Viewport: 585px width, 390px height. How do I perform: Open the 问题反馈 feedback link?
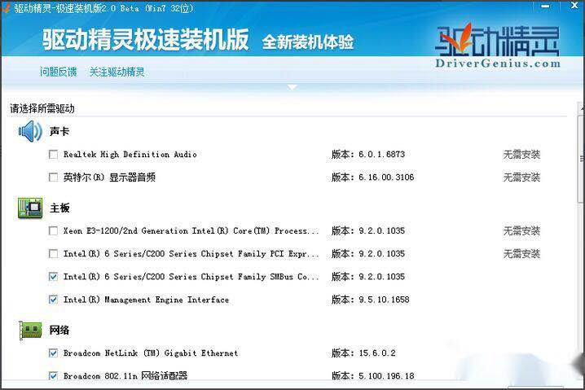coord(58,72)
